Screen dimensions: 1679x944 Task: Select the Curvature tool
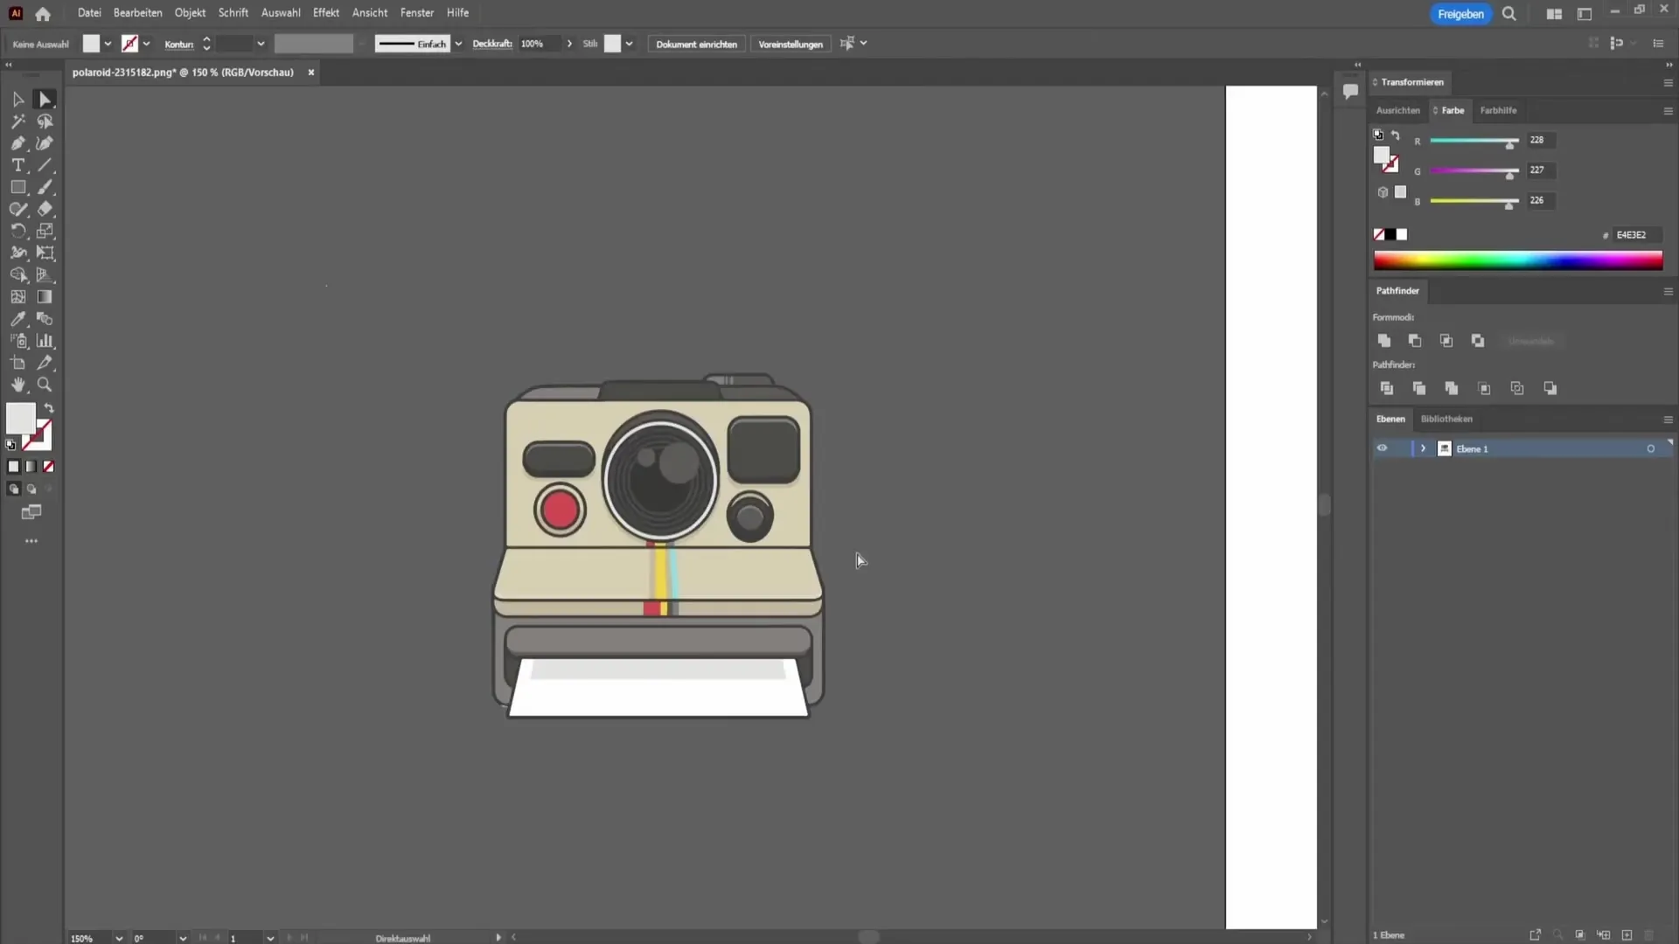pyautogui.click(x=45, y=143)
